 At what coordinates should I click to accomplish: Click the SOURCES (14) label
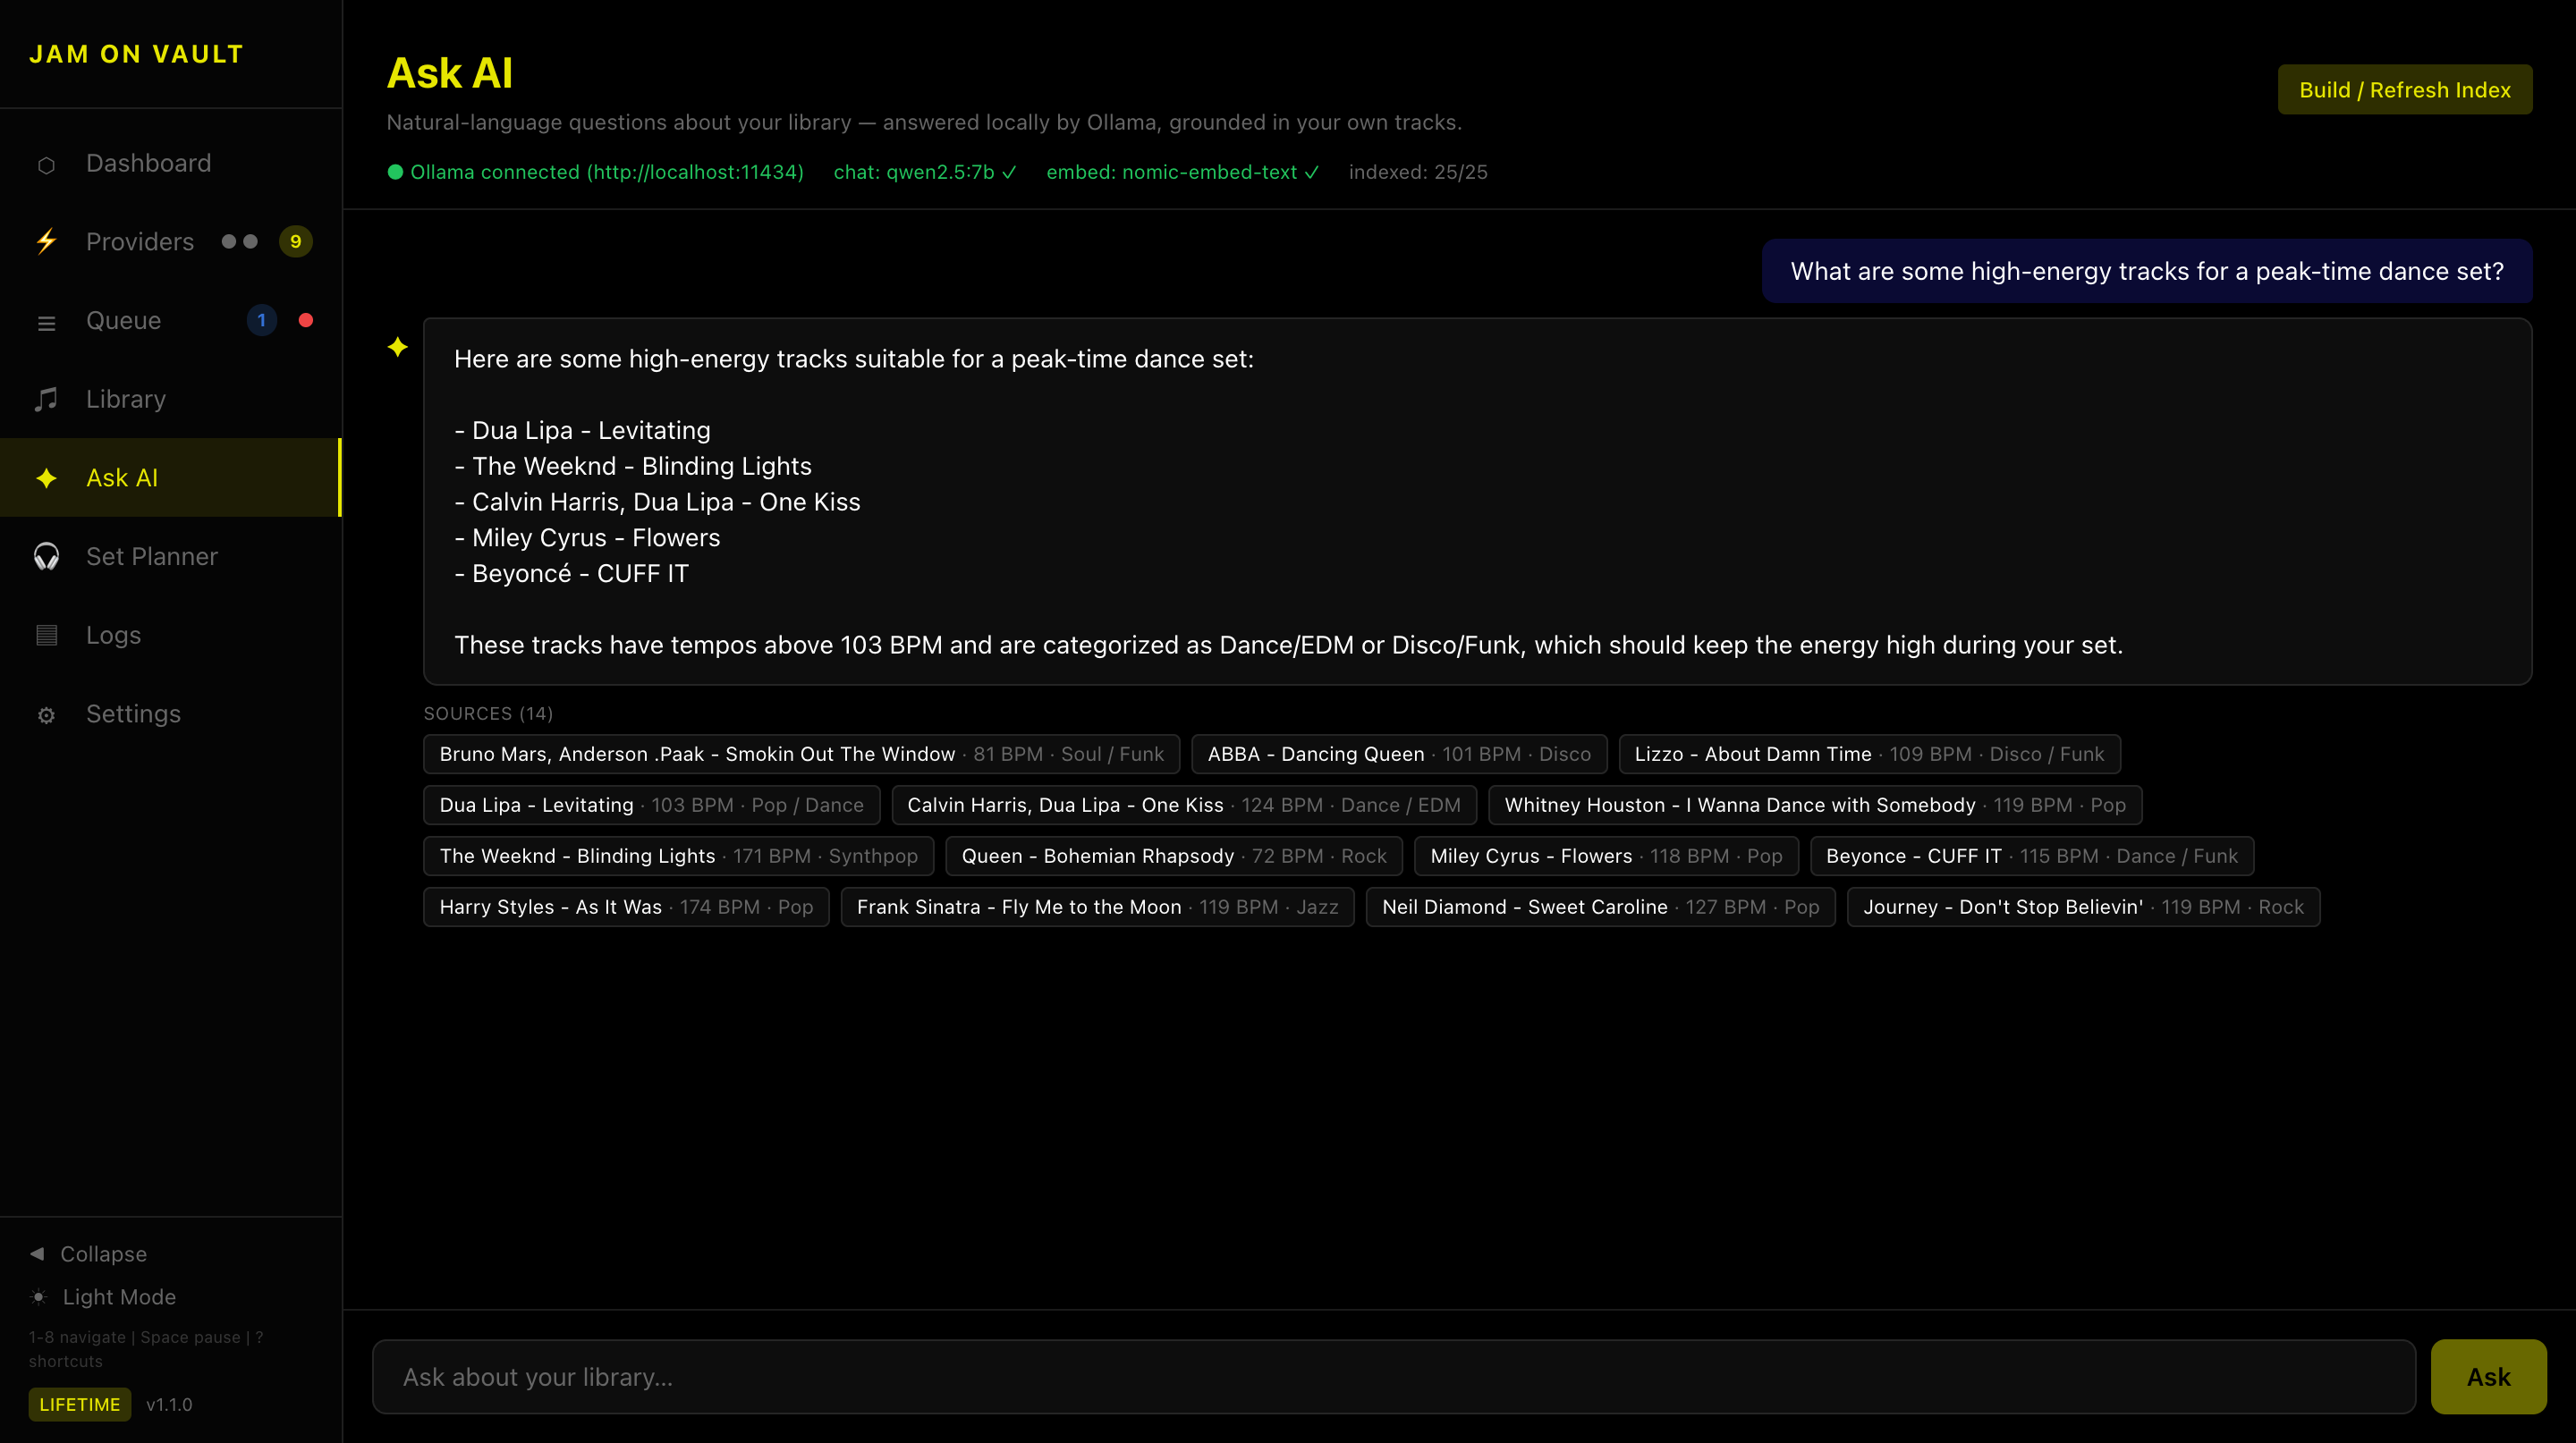point(488,713)
